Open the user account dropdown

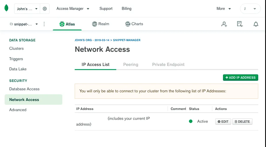(x=250, y=9)
